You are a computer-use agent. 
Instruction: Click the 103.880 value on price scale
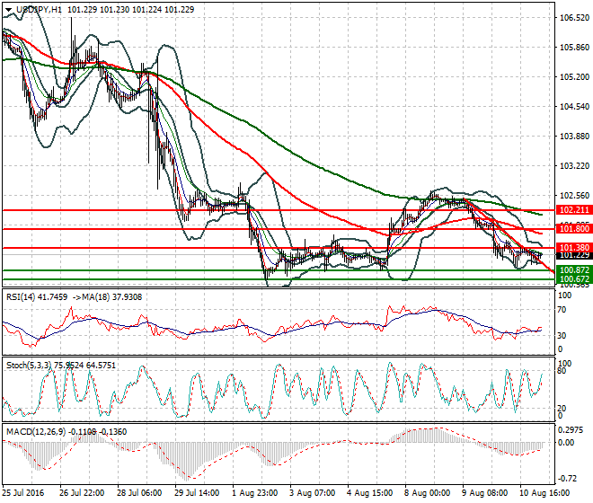coord(573,137)
